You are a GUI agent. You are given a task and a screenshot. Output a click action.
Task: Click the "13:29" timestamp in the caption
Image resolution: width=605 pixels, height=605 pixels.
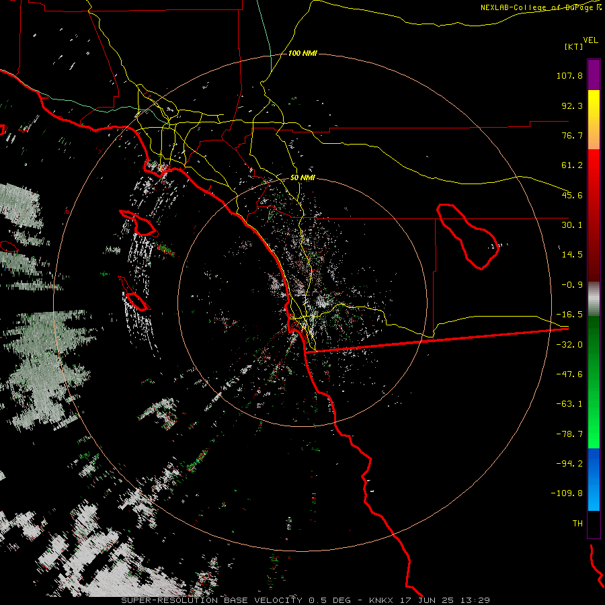tap(477, 600)
